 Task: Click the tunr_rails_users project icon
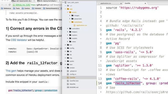click(x=66, y=2)
